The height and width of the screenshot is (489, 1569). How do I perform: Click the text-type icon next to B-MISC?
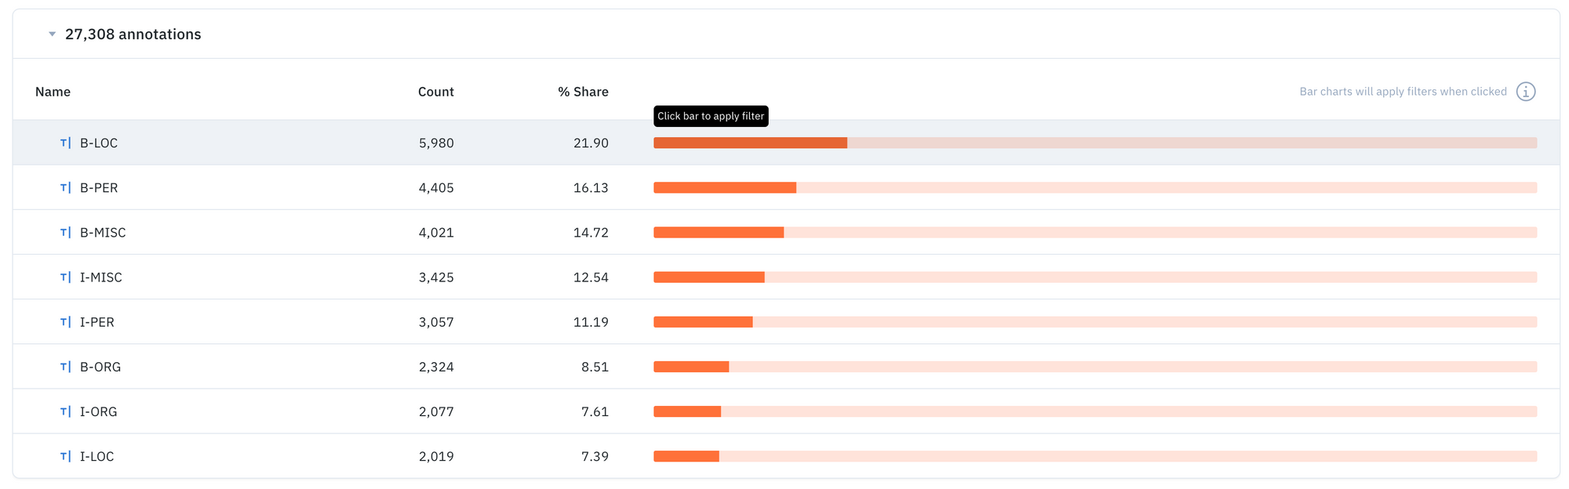pos(66,232)
